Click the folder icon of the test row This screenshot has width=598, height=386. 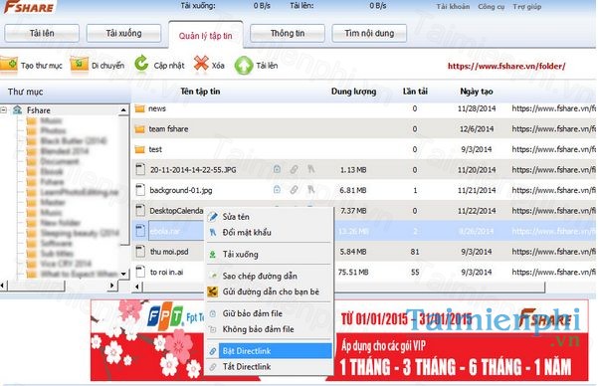pos(139,149)
